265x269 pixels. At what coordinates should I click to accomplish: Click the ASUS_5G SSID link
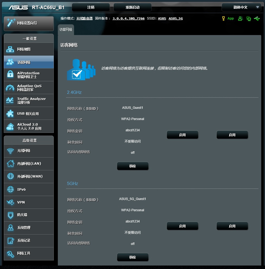tap(176, 18)
